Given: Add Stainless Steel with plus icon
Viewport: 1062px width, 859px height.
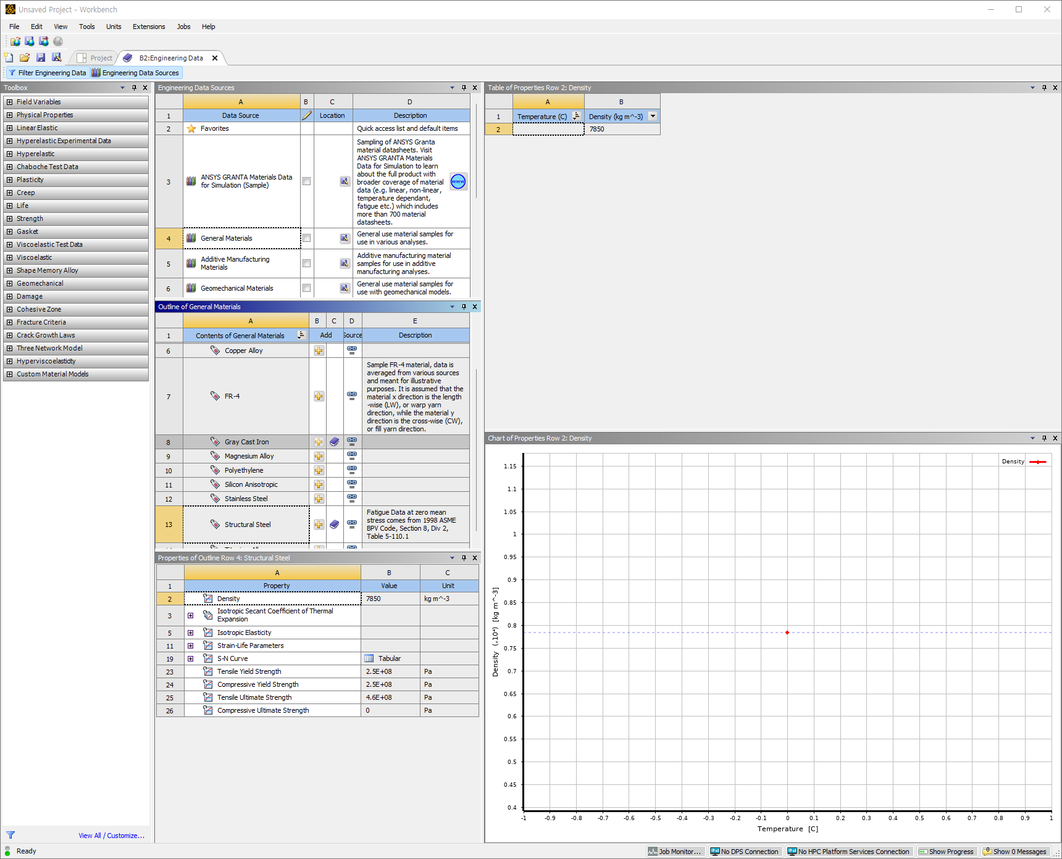Looking at the screenshot, I should (319, 499).
